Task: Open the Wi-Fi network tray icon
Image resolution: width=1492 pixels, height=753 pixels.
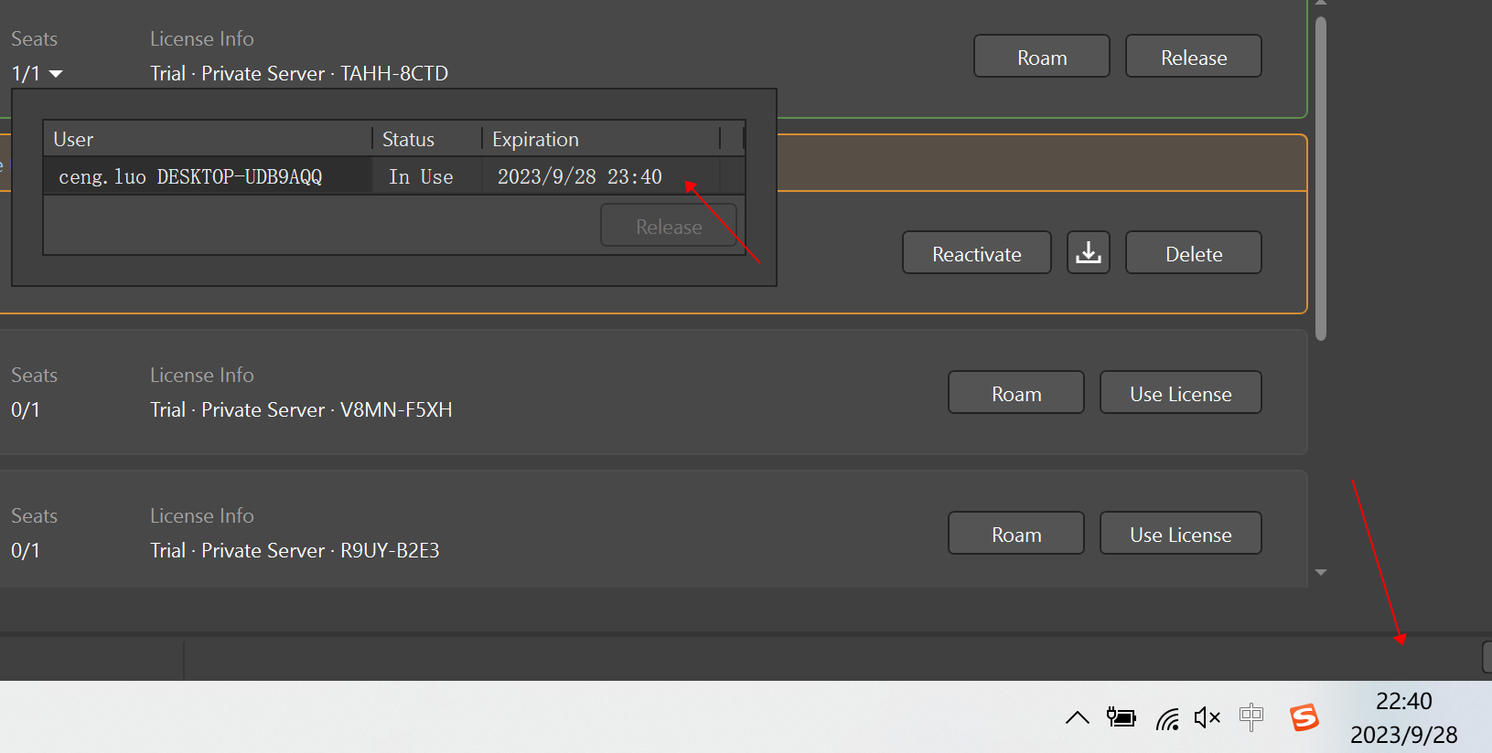Action: point(1166,719)
